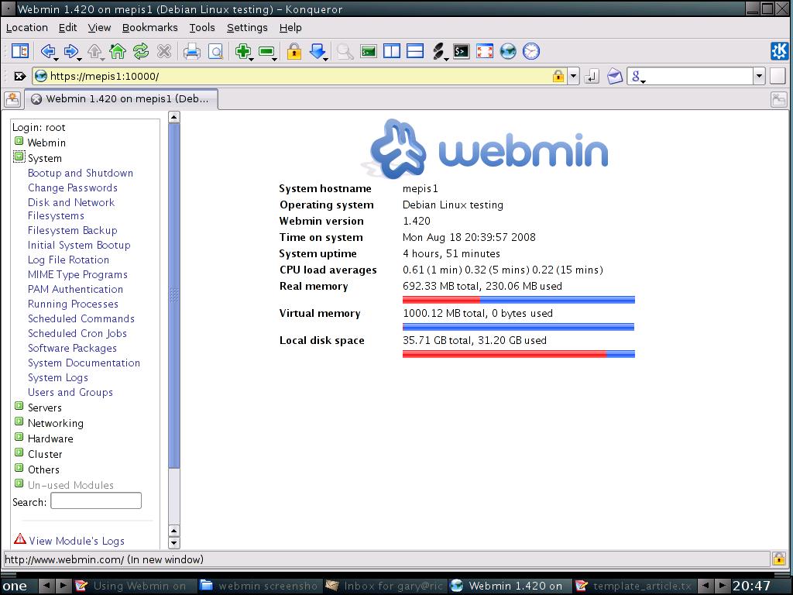The image size is (793, 595).
Task: Switch to Inbox for gary taskbar window
Action: pos(386,586)
